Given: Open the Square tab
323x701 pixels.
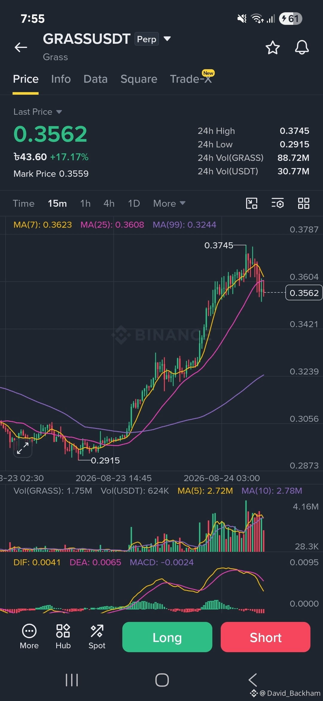Looking at the screenshot, I should pos(139,79).
